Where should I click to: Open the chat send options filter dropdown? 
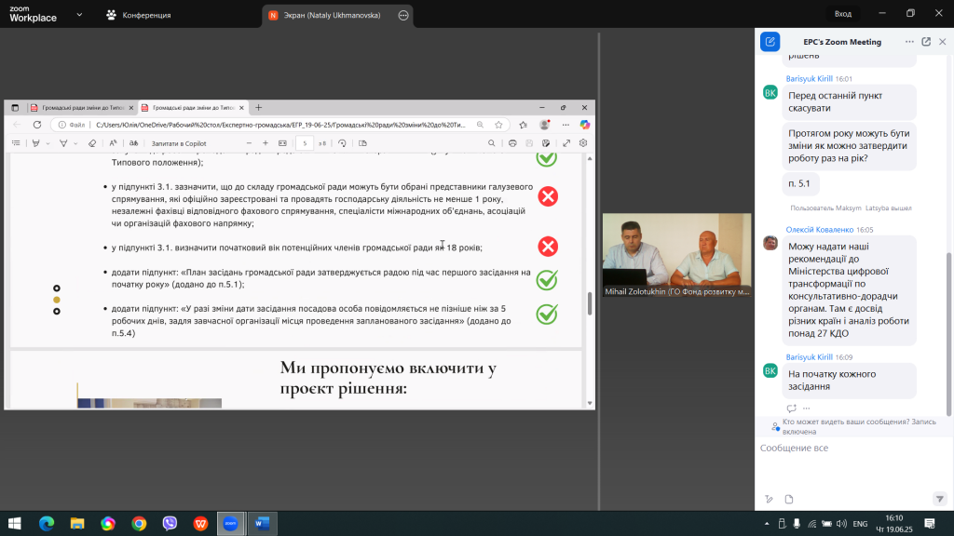939,499
